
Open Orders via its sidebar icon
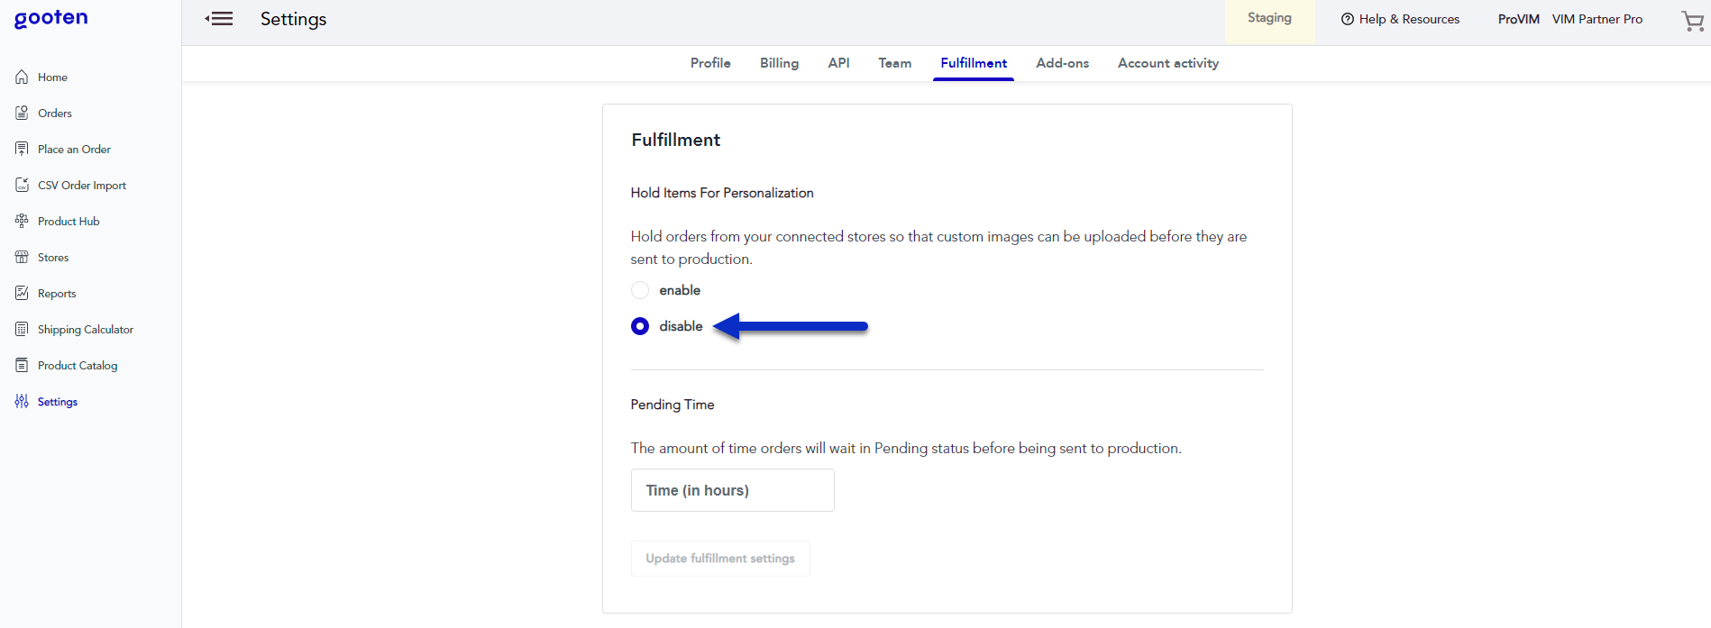click(22, 114)
